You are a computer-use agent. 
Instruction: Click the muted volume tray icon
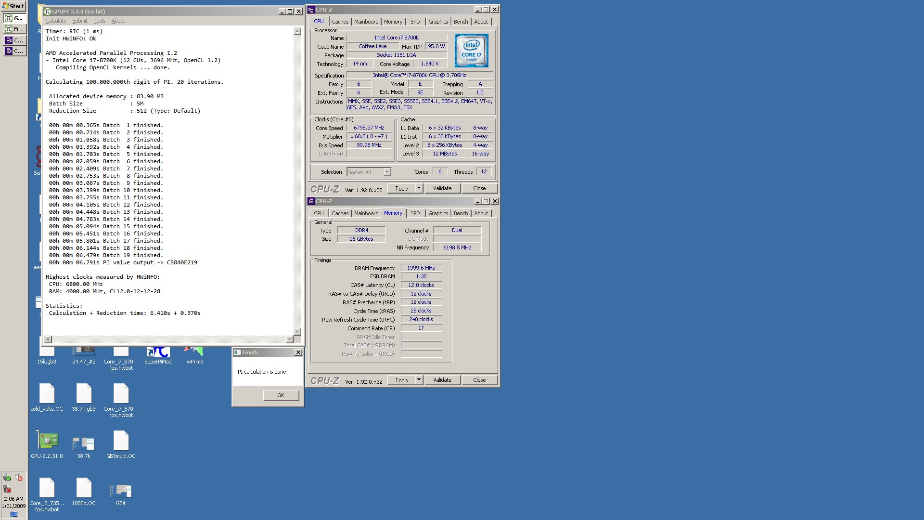point(19,478)
